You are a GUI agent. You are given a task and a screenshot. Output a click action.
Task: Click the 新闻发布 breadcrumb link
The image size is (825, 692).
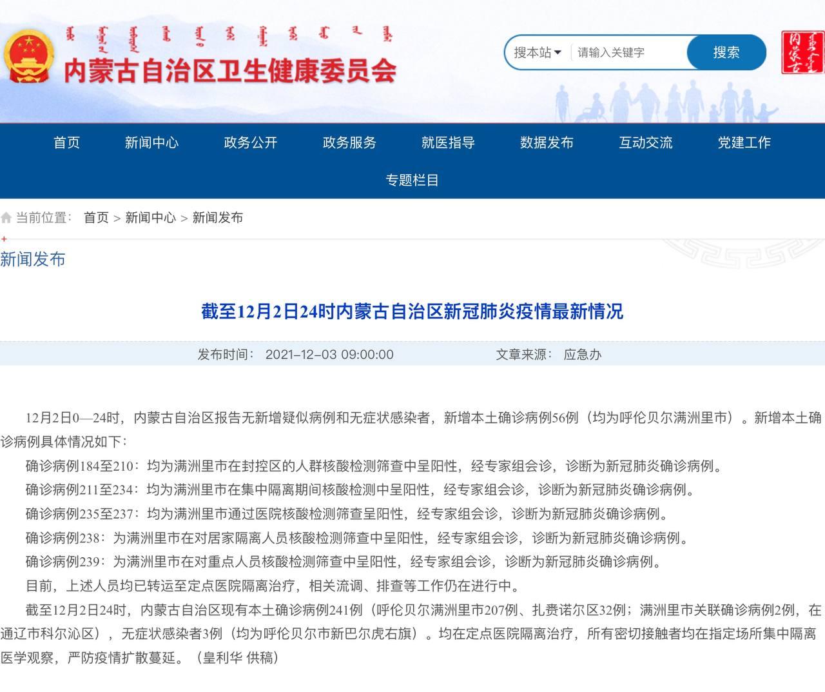click(x=218, y=218)
